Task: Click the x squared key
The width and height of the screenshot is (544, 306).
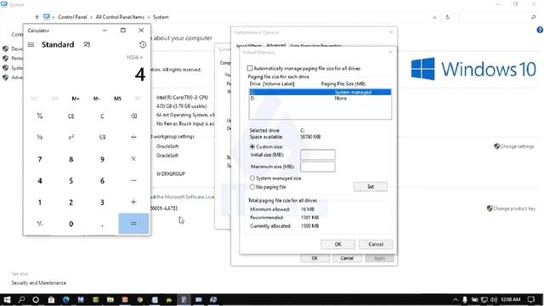Action: (71, 138)
